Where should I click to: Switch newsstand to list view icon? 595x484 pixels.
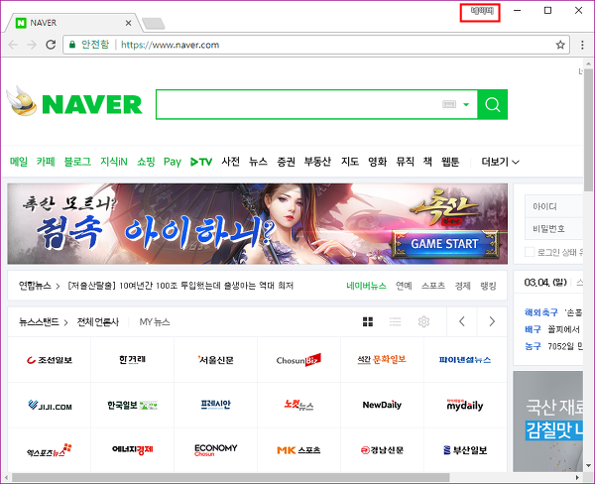point(395,322)
